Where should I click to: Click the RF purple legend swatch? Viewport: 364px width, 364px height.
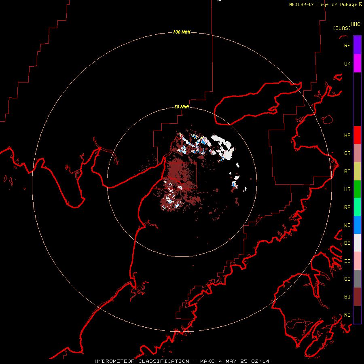point(357,45)
